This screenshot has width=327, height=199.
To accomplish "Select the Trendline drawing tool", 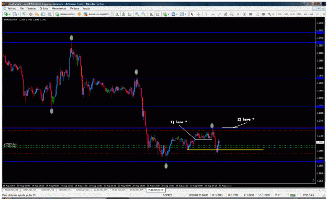I will (x=219, y=14).
